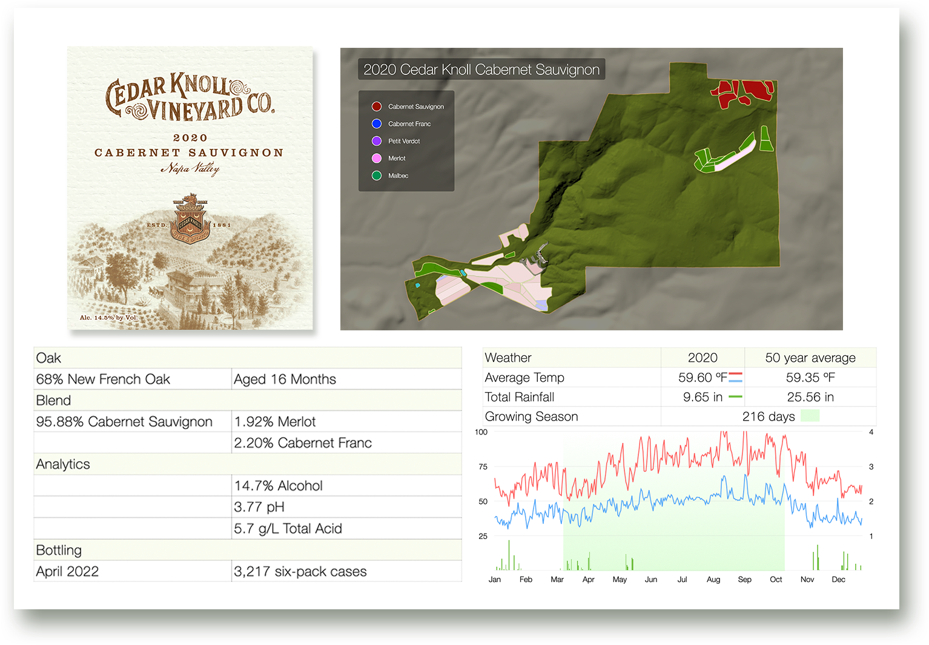
Task: Click the '68% New French Oak' cell
Action: click(x=133, y=379)
